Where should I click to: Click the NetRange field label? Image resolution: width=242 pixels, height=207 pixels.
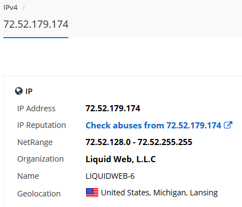tap(35, 142)
